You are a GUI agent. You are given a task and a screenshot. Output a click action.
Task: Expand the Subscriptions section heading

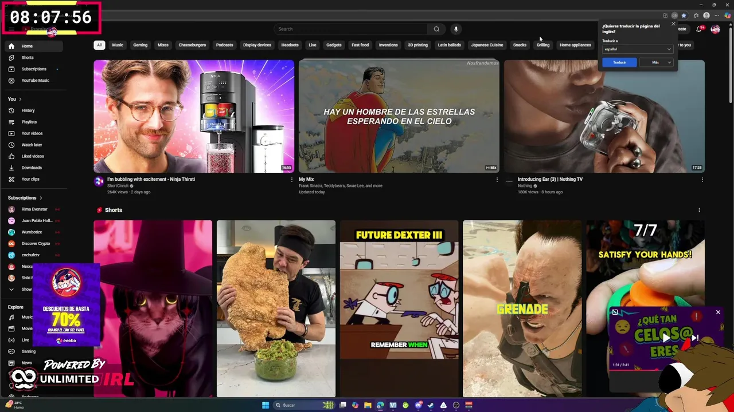click(x=25, y=198)
